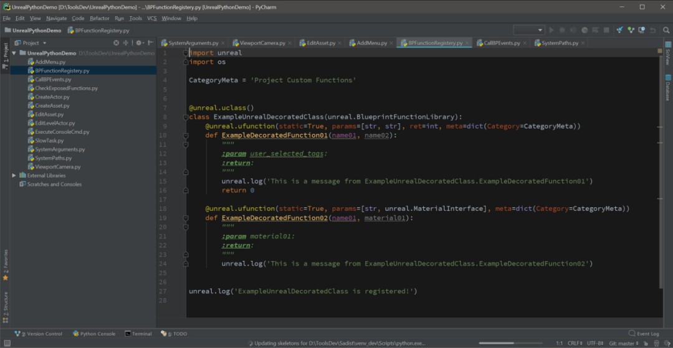Click the Update Project blue arrow icon

click(620, 30)
